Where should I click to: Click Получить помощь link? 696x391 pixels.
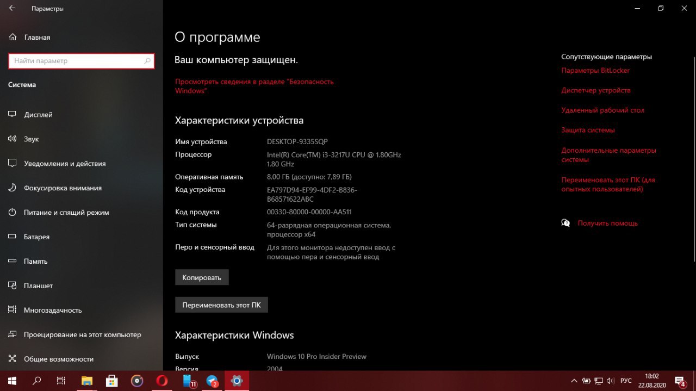[607, 224]
